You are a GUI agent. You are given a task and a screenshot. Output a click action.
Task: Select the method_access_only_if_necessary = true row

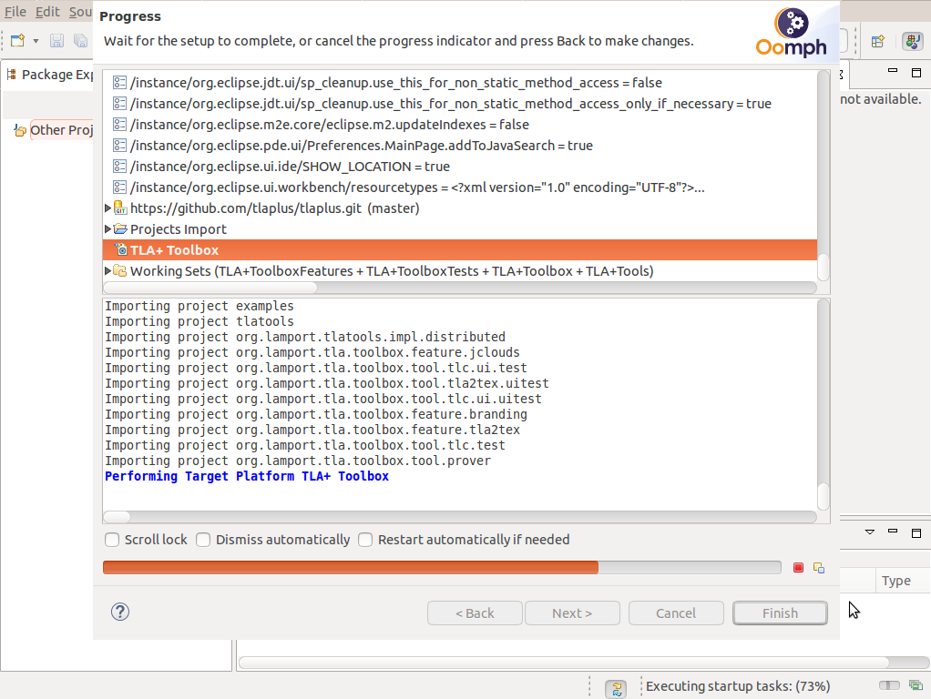pos(451,104)
